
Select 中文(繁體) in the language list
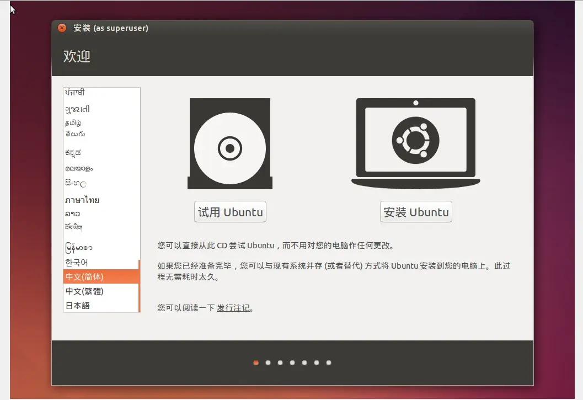(x=101, y=291)
